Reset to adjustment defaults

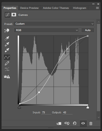coord(75,123)
